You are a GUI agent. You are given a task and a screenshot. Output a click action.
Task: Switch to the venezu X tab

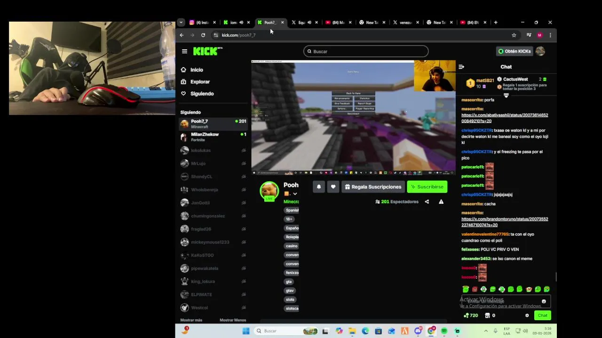[x=405, y=23]
